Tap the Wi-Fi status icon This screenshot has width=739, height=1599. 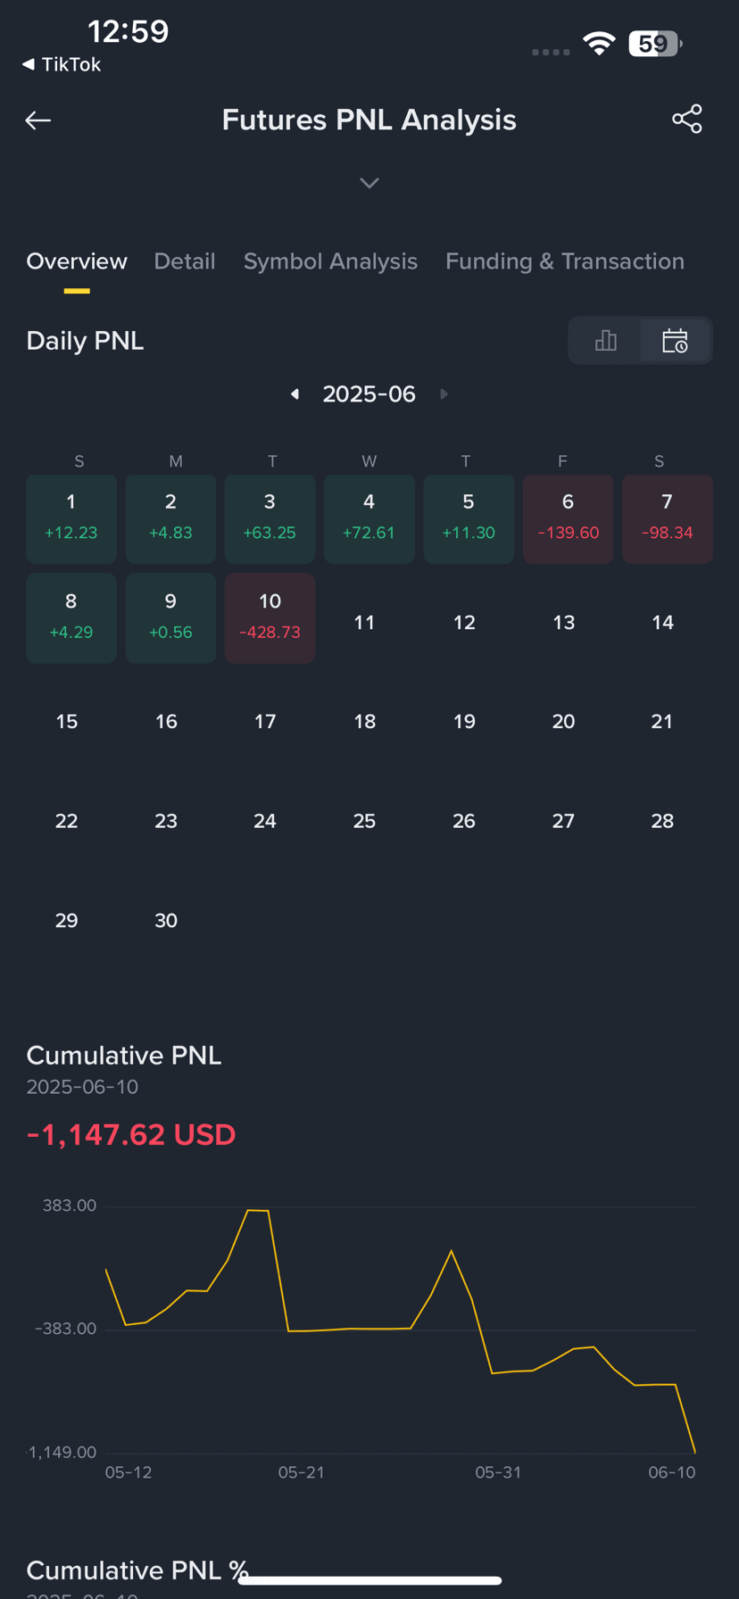coord(599,43)
